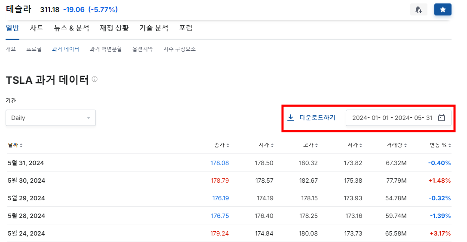The image size is (467, 242).
Task: Click low price 173.93
Action: (353, 198)
